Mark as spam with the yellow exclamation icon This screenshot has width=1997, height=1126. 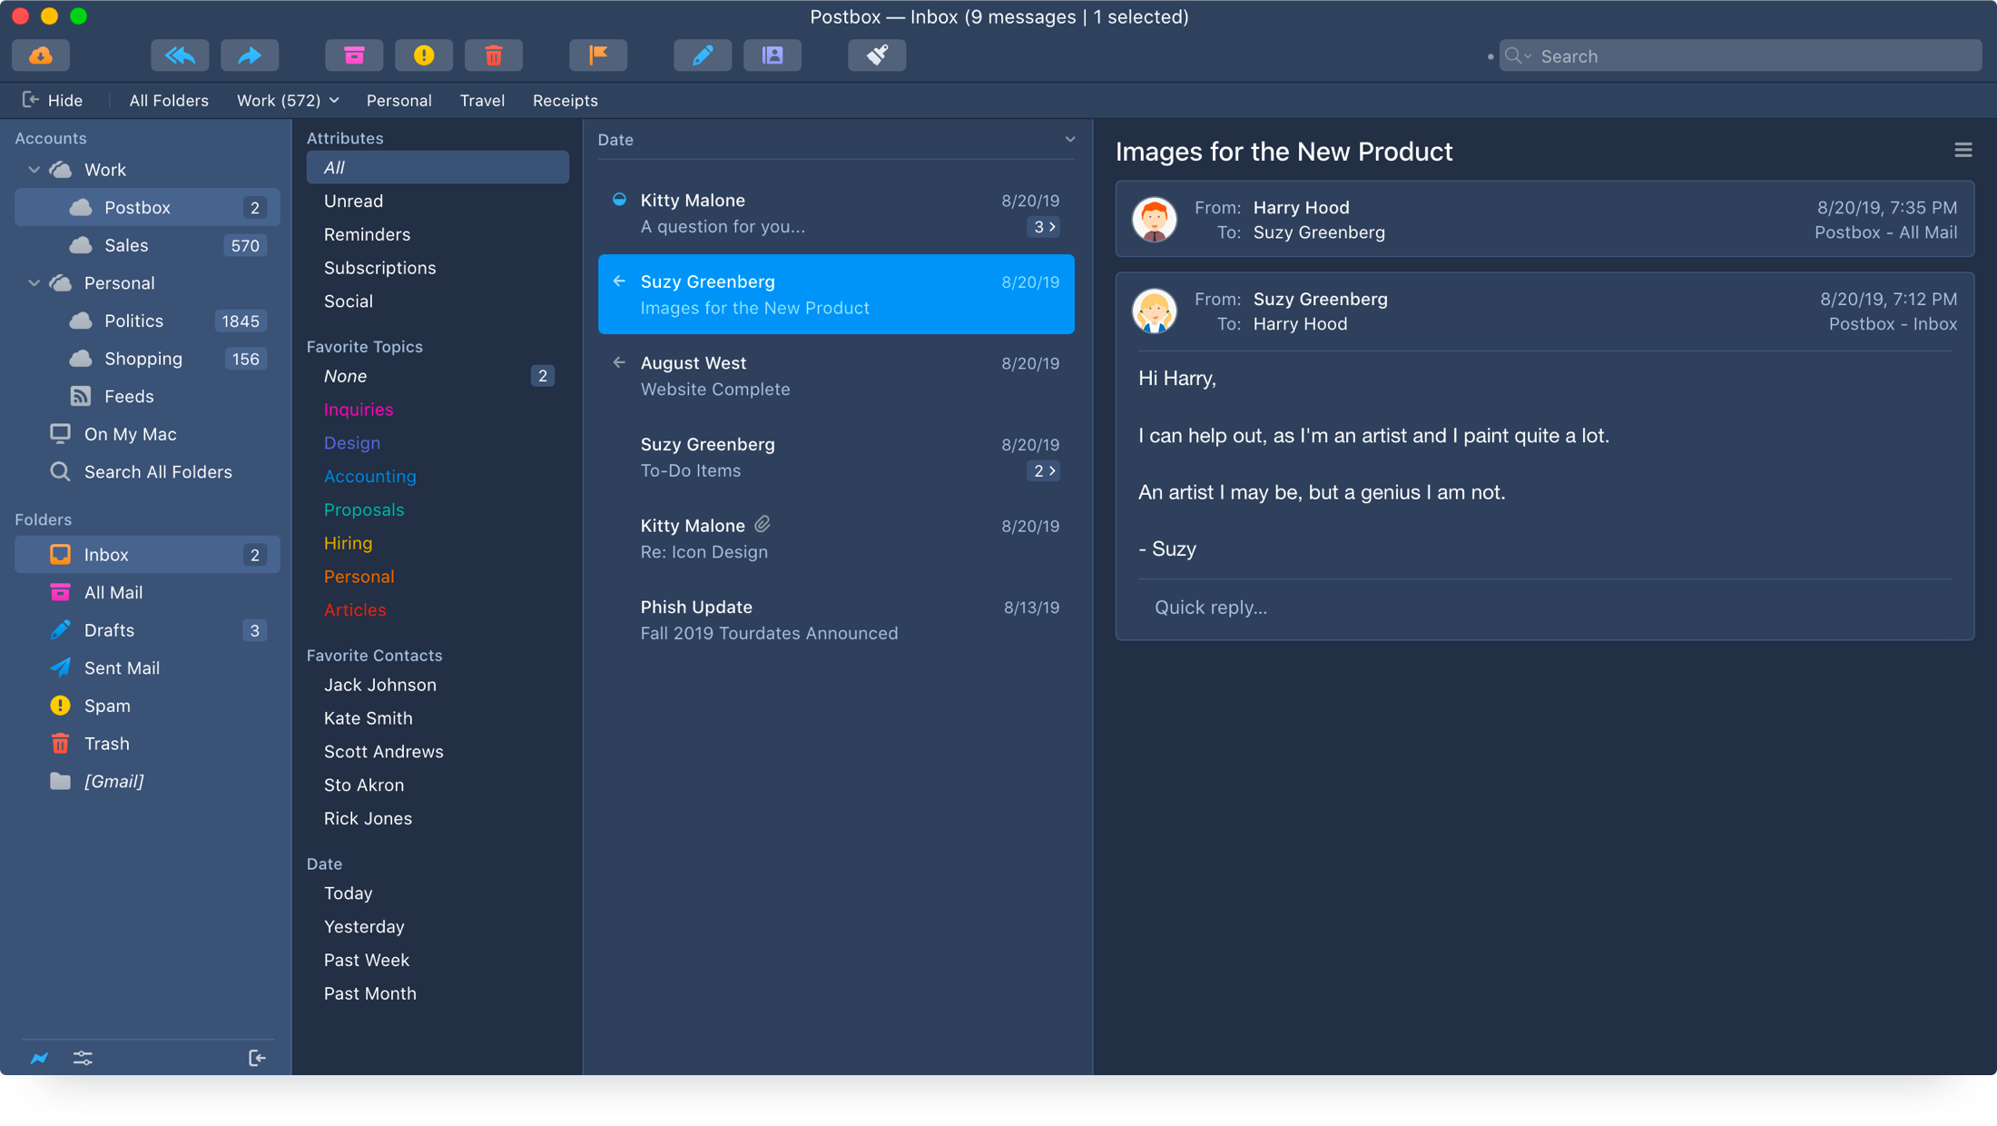point(424,55)
